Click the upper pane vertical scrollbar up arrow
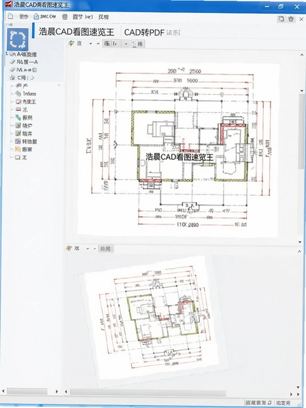This screenshot has height=408, width=306. pos(302,55)
